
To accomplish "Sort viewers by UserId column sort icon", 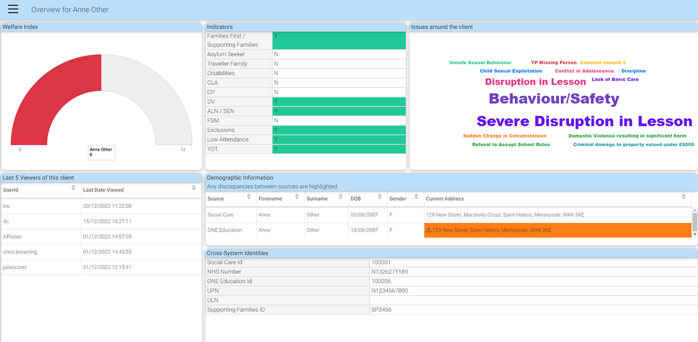I will point(73,188).
